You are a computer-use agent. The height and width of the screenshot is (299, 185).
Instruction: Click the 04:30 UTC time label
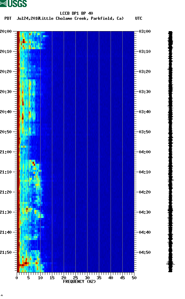(145, 212)
